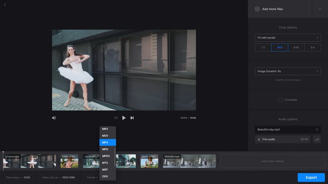Click the Add more videos drop area
The image size is (328, 184).
[x=273, y=161]
